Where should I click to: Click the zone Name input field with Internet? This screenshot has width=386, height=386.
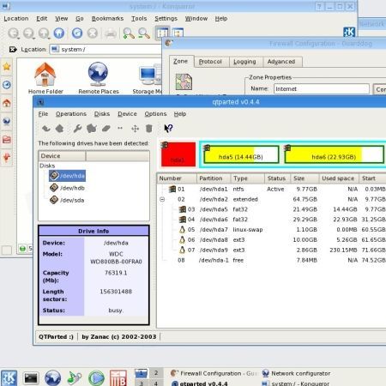coord(322,89)
